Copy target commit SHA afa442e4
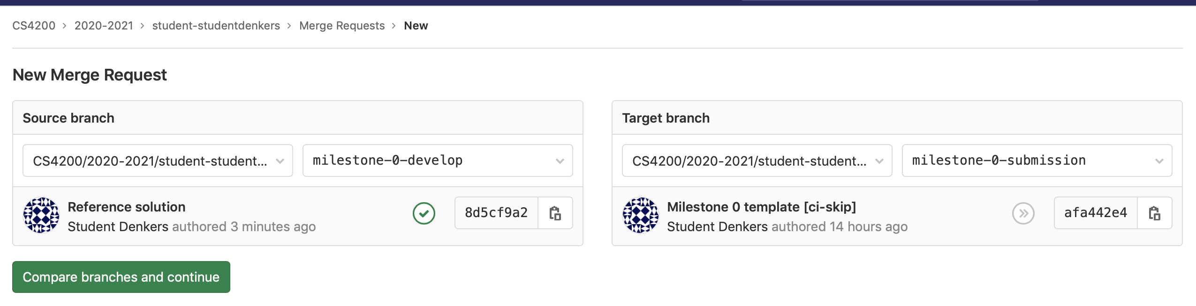The height and width of the screenshot is (306, 1196). click(x=1155, y=213)
